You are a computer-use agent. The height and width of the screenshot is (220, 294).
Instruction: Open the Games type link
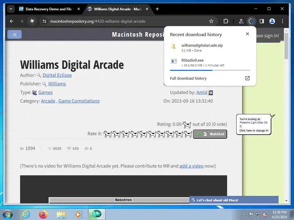(x=46, y=93)
